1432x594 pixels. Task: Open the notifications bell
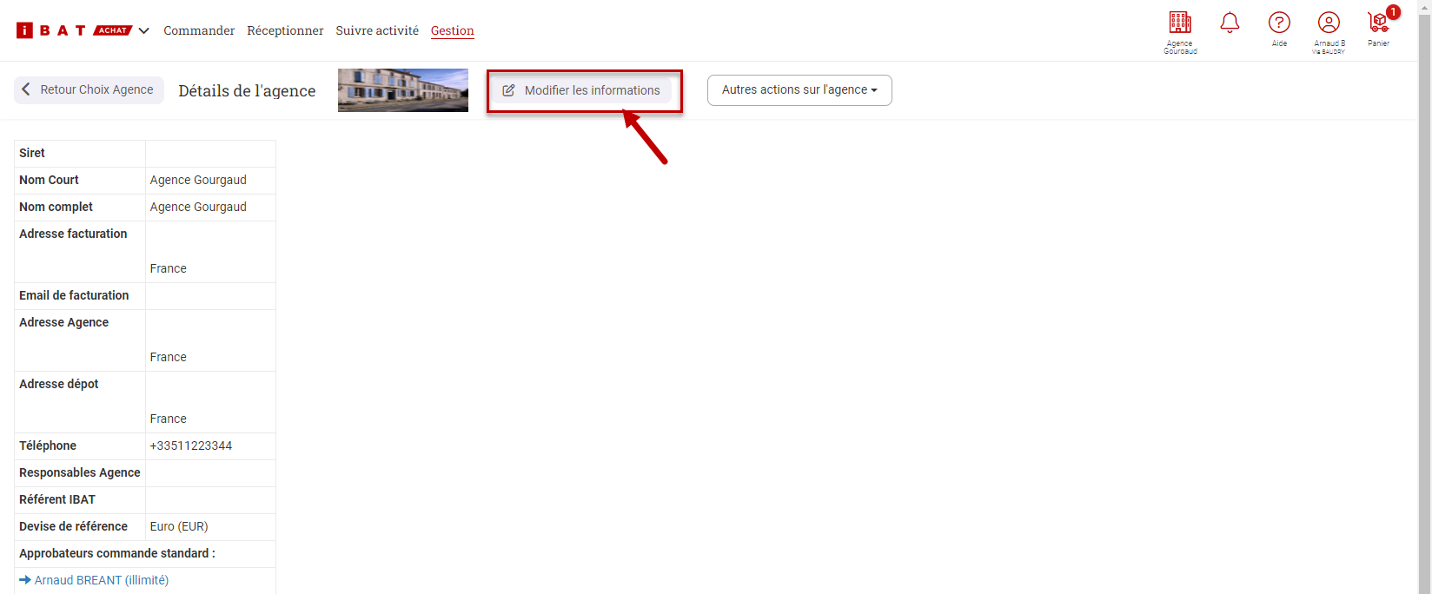[x=1230, y=23]
